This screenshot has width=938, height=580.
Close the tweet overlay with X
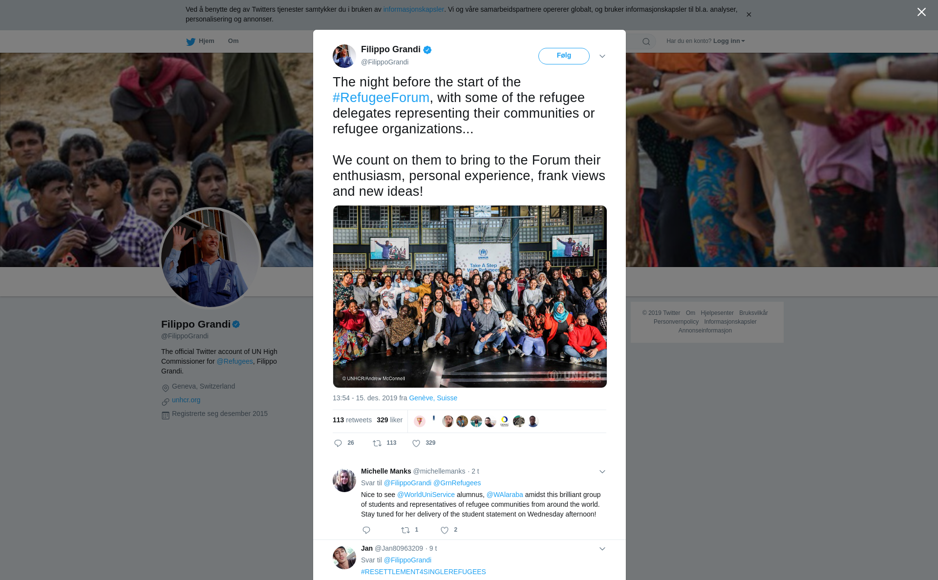tap(921, 12)
